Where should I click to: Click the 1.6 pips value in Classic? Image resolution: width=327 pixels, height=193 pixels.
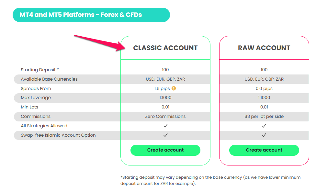point(162,88)
